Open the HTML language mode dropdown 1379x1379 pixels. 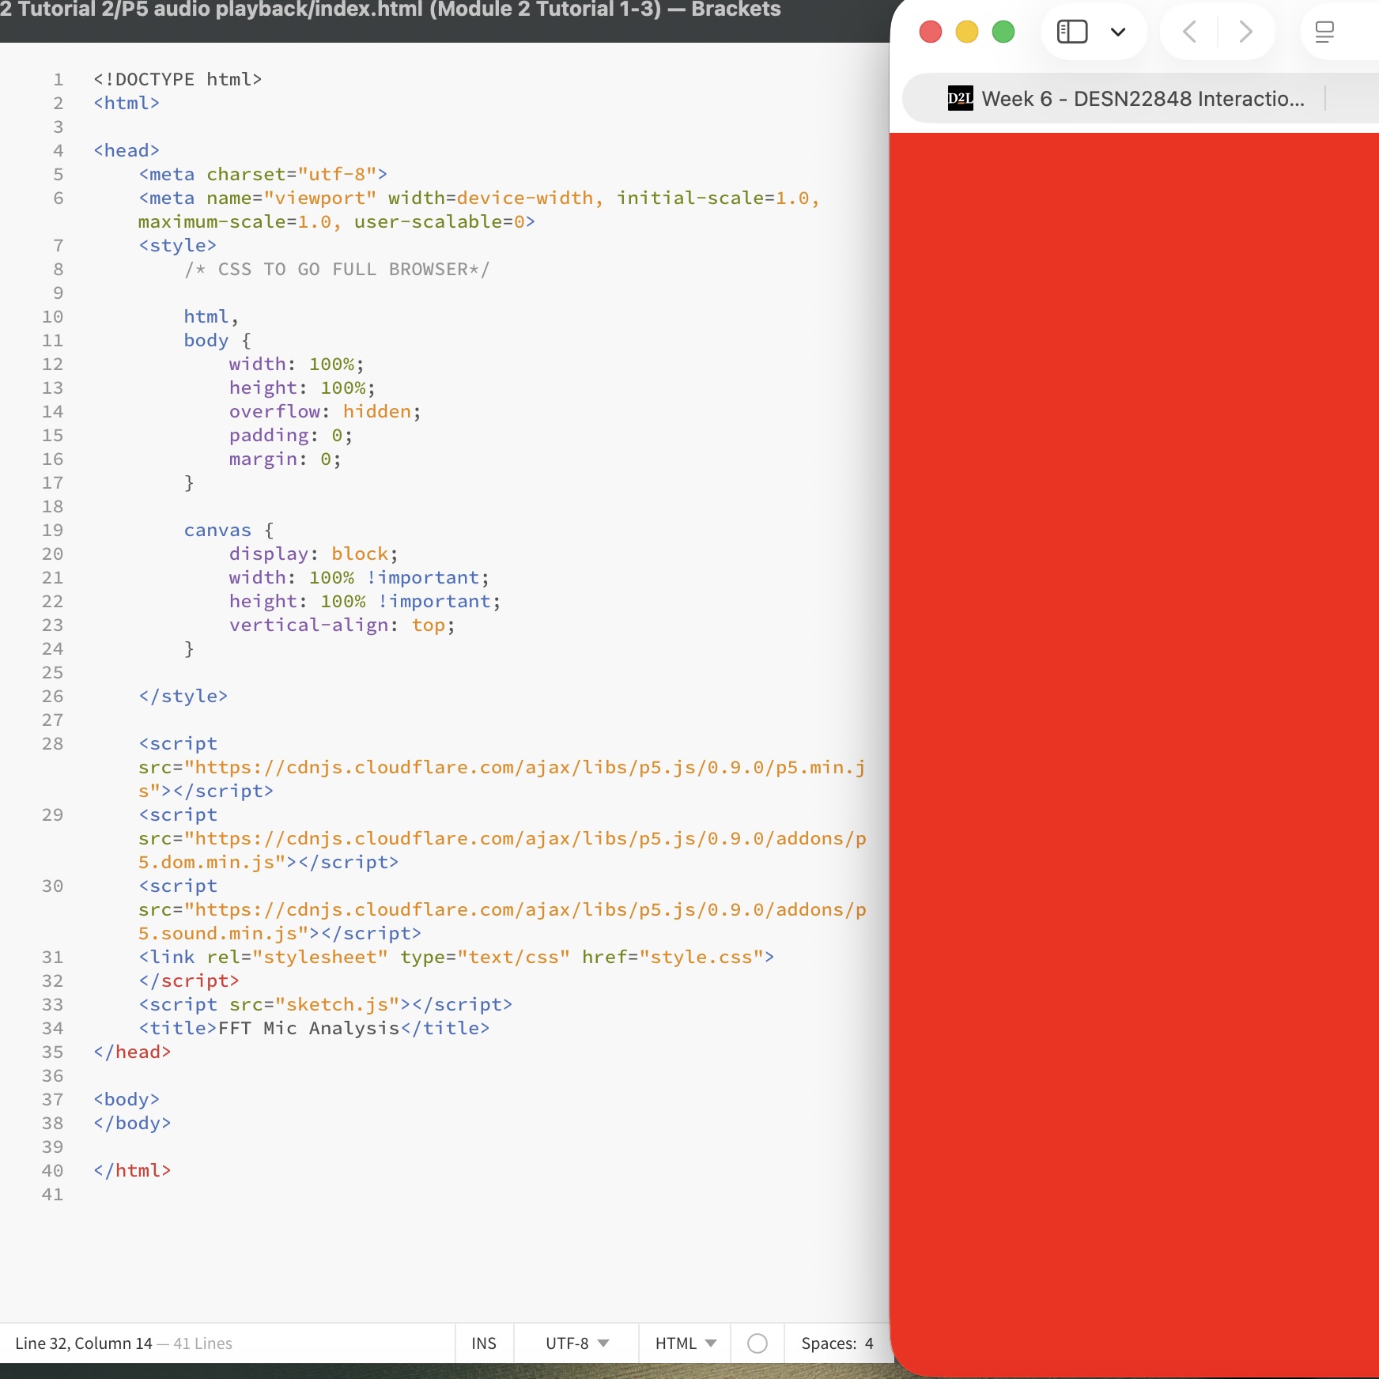[x=683, y=1343]
